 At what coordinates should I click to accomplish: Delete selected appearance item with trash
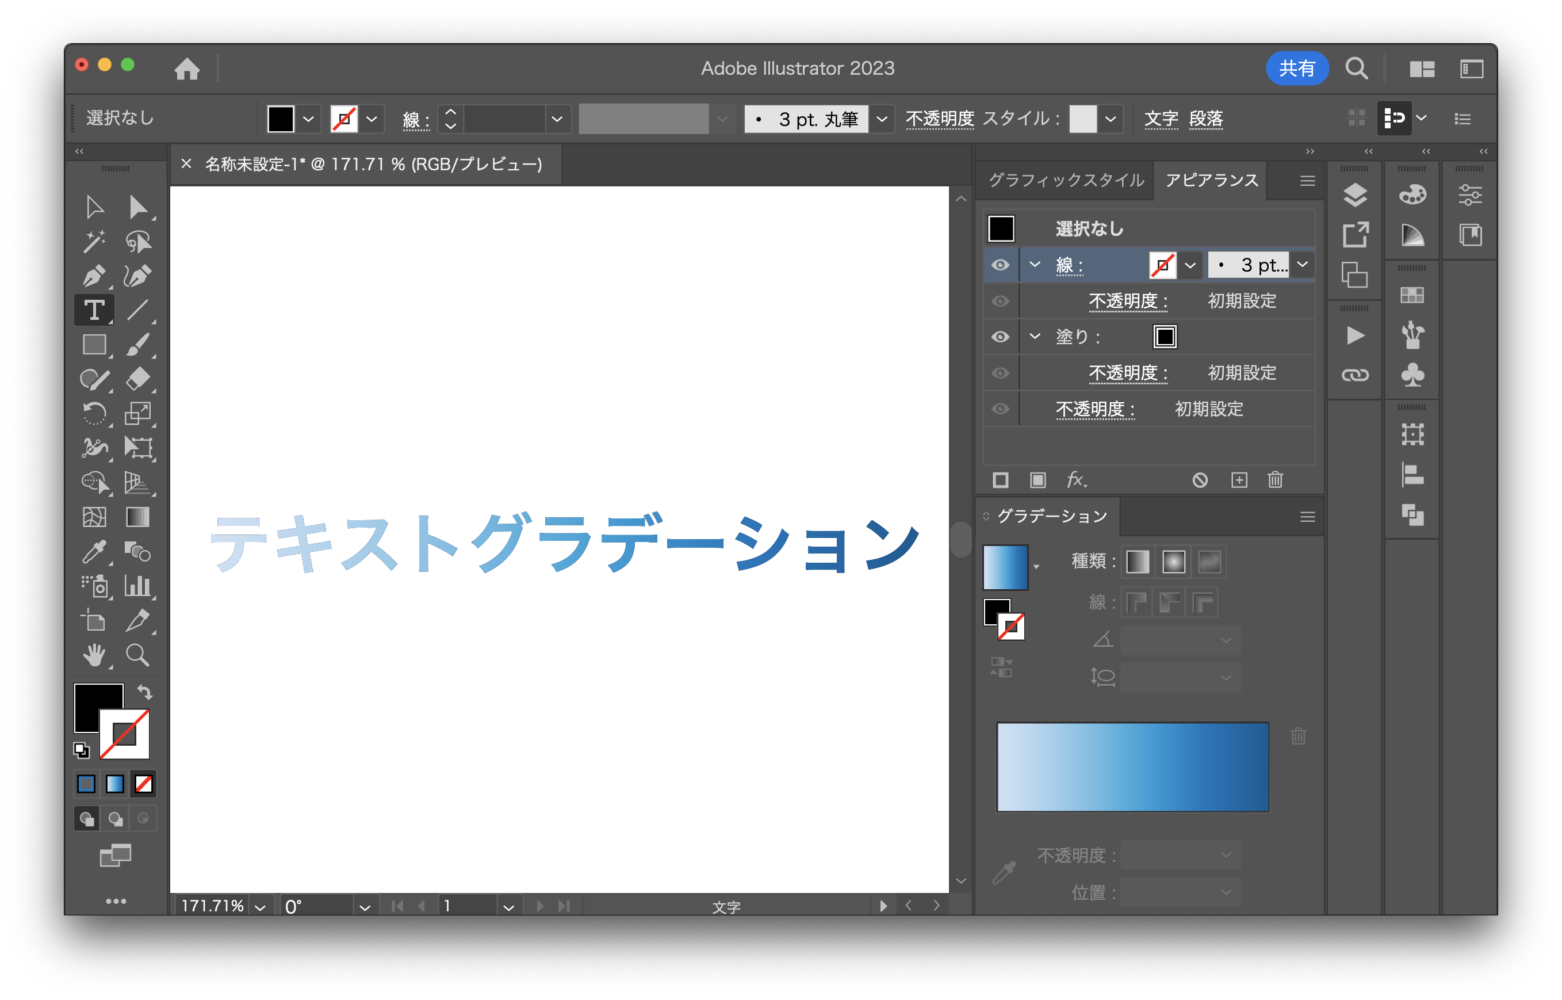[1275, 480]
